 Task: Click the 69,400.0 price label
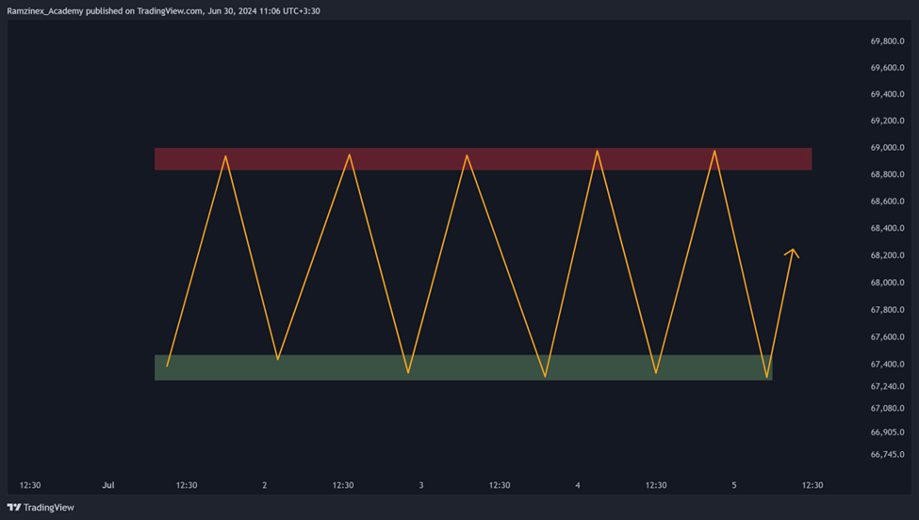(x=887, y=93)
